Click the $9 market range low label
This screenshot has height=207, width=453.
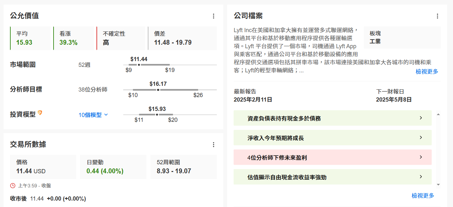(129, 70)
